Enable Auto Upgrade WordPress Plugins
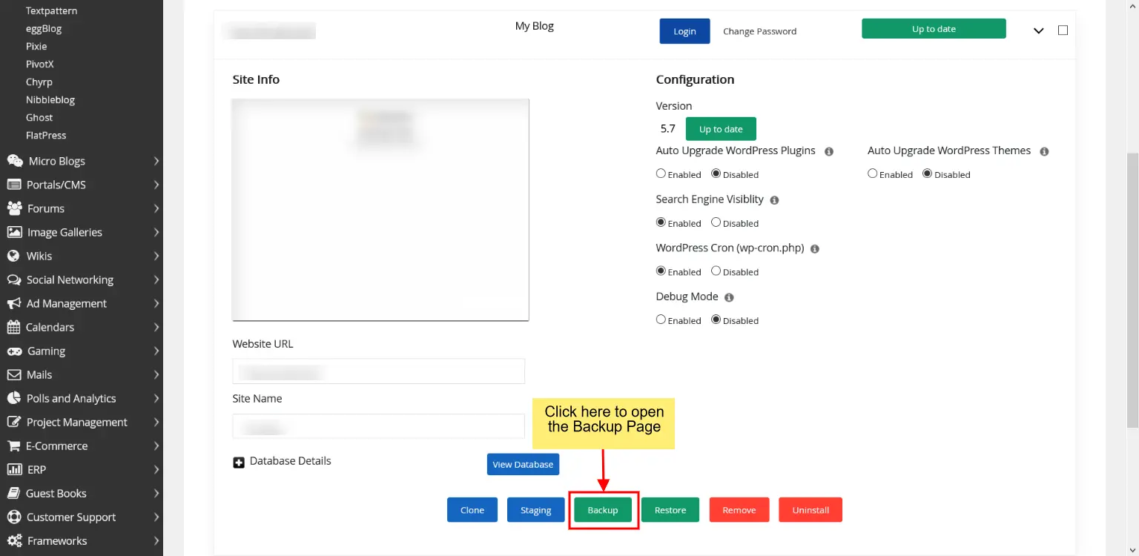 (661, 173)
